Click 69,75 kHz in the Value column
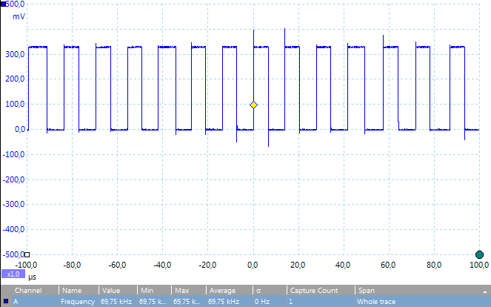The image size is (491, 307). pyautogui.click(x=116, y=302)
